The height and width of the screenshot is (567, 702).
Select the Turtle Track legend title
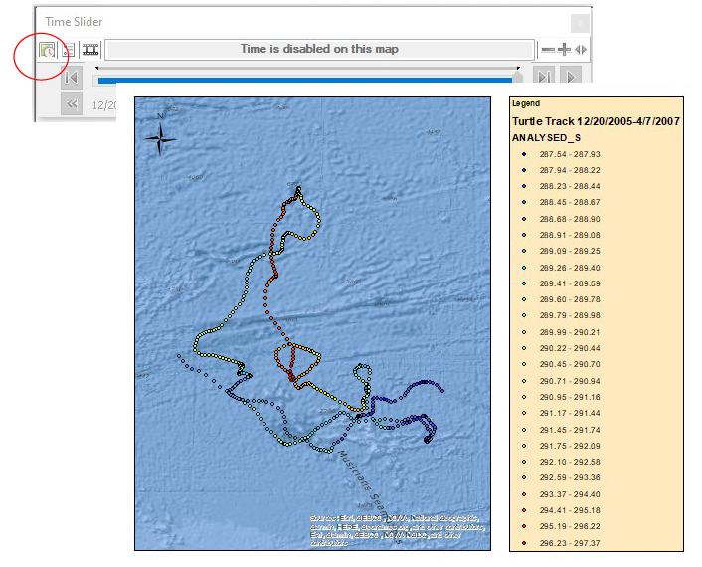[x=594, y=121]
